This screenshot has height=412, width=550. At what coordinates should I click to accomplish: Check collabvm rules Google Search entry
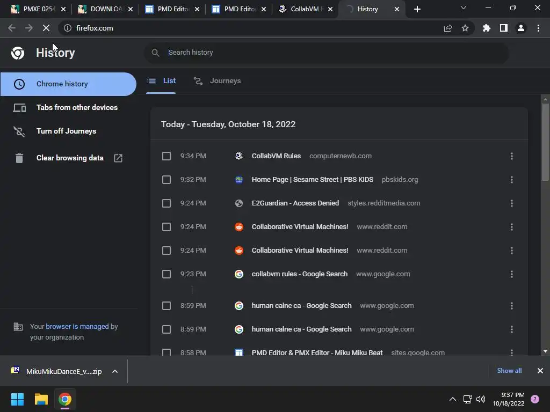167,274
